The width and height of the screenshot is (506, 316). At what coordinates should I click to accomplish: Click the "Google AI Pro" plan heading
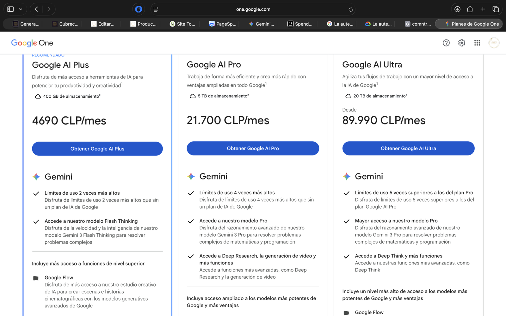coord(214,65)
